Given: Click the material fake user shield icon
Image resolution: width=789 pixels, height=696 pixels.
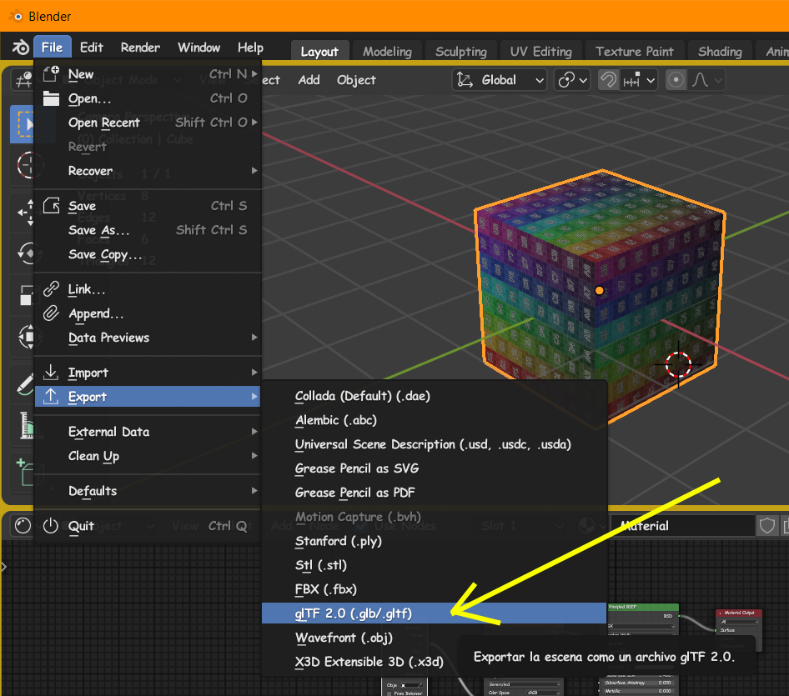Looking at the screenshot, I should pos(766,526).
